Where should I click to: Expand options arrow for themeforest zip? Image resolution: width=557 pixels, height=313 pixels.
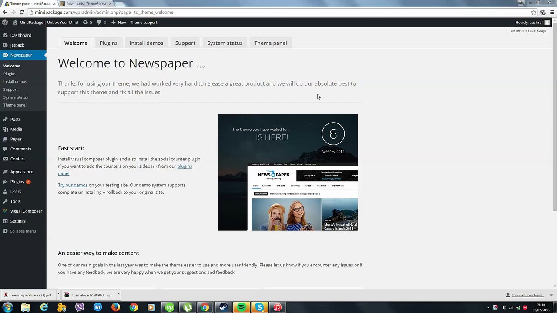(118, 295)
